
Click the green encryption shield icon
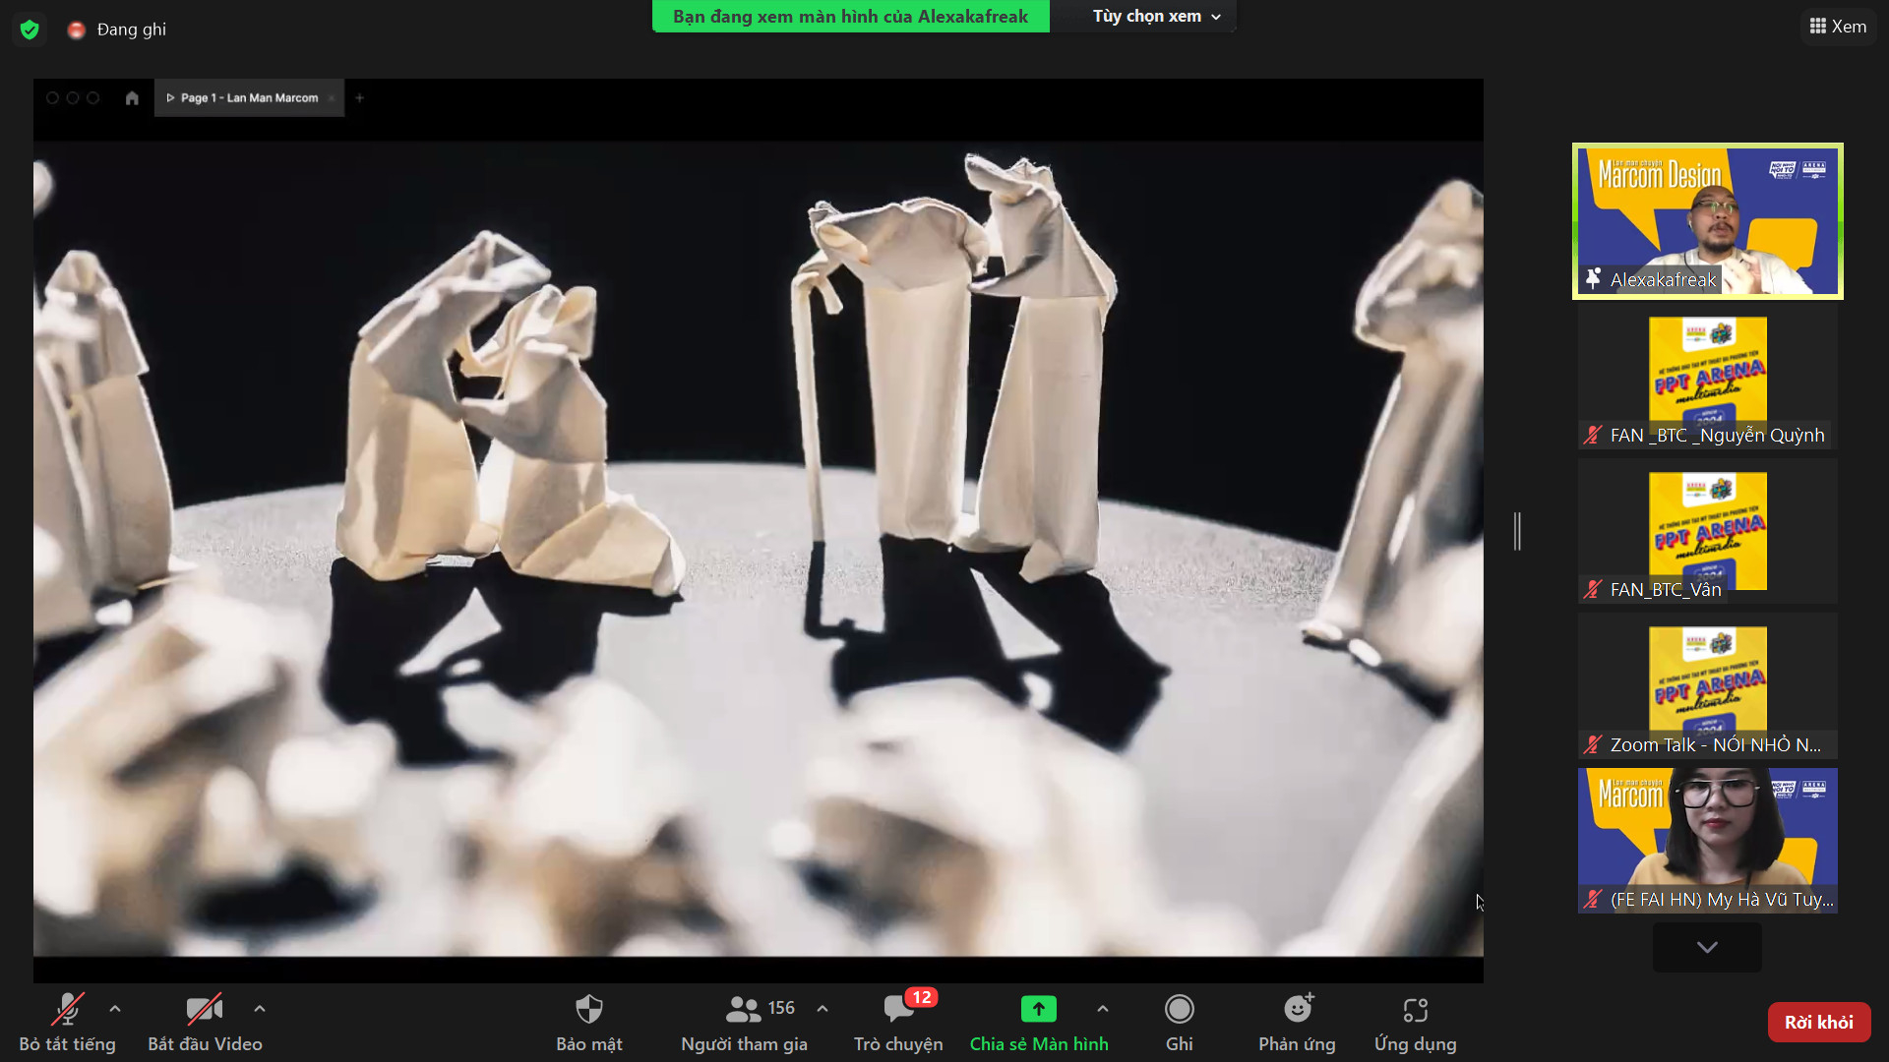click(x=30, y=29)
